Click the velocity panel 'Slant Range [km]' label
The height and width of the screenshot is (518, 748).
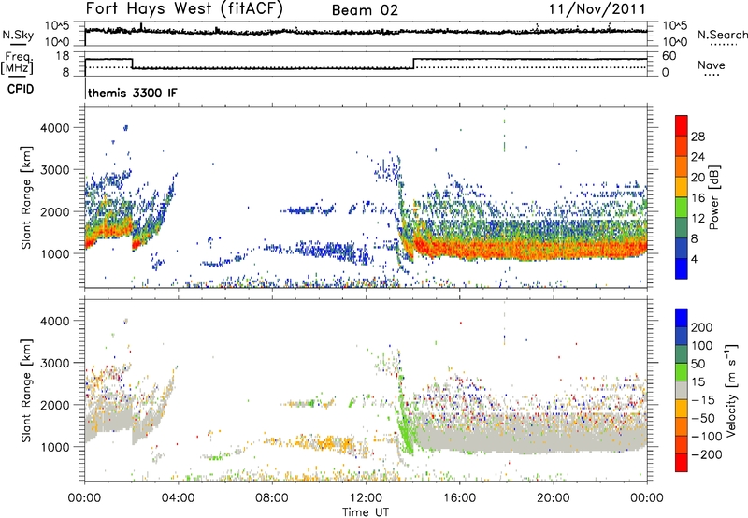(26, 390)
